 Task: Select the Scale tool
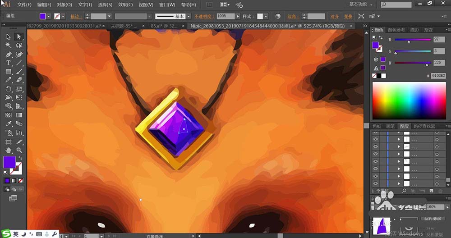pos(19,89)
